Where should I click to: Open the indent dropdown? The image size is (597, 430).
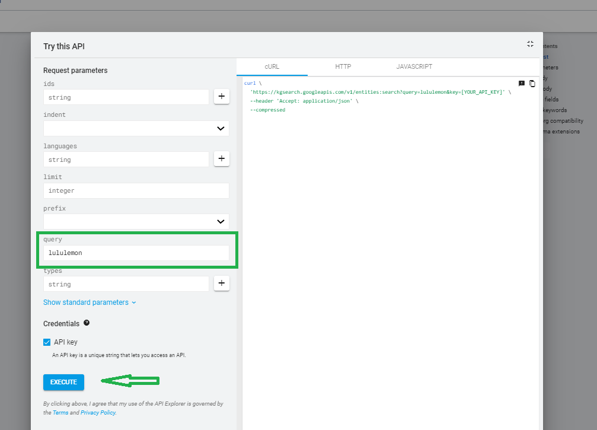tap(136, 128)
